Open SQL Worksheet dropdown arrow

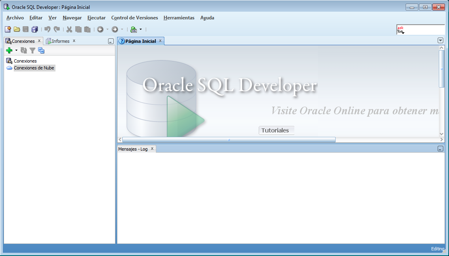[140, 29]
